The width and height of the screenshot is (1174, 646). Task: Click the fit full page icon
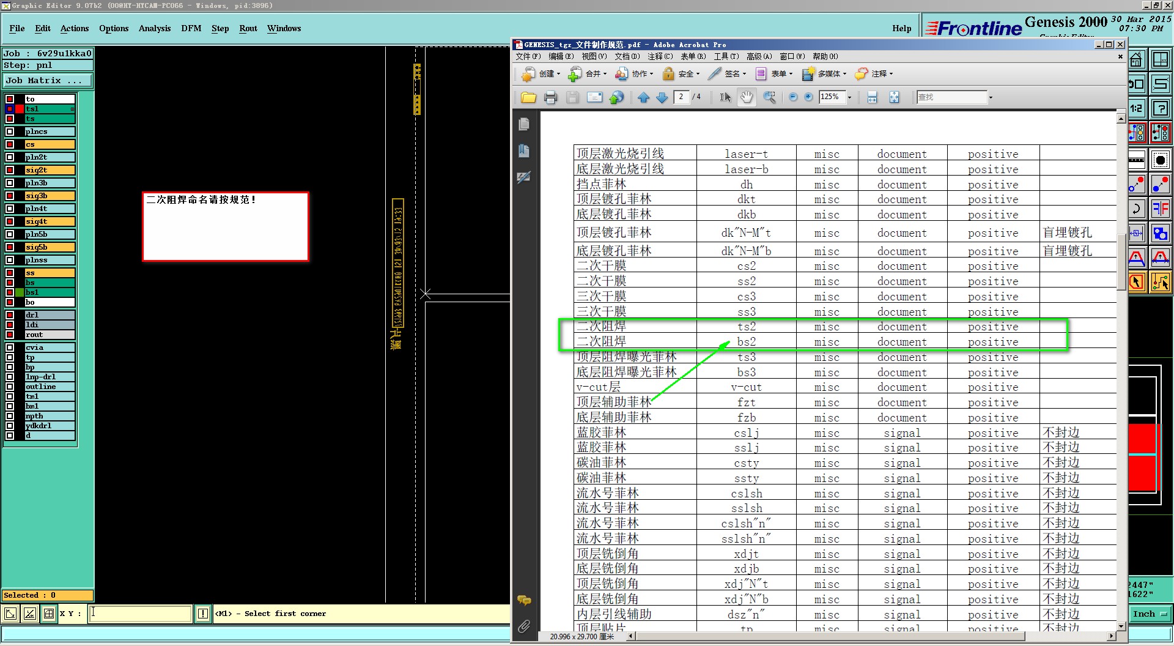(894, 97)
